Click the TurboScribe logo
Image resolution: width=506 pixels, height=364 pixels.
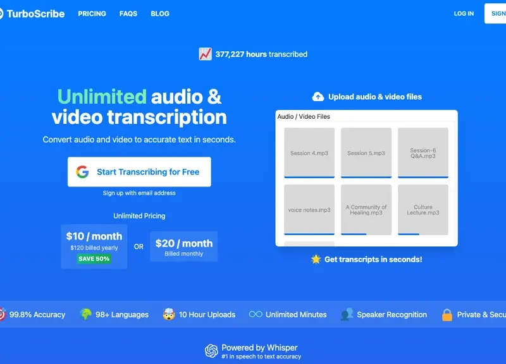[32, 13]
